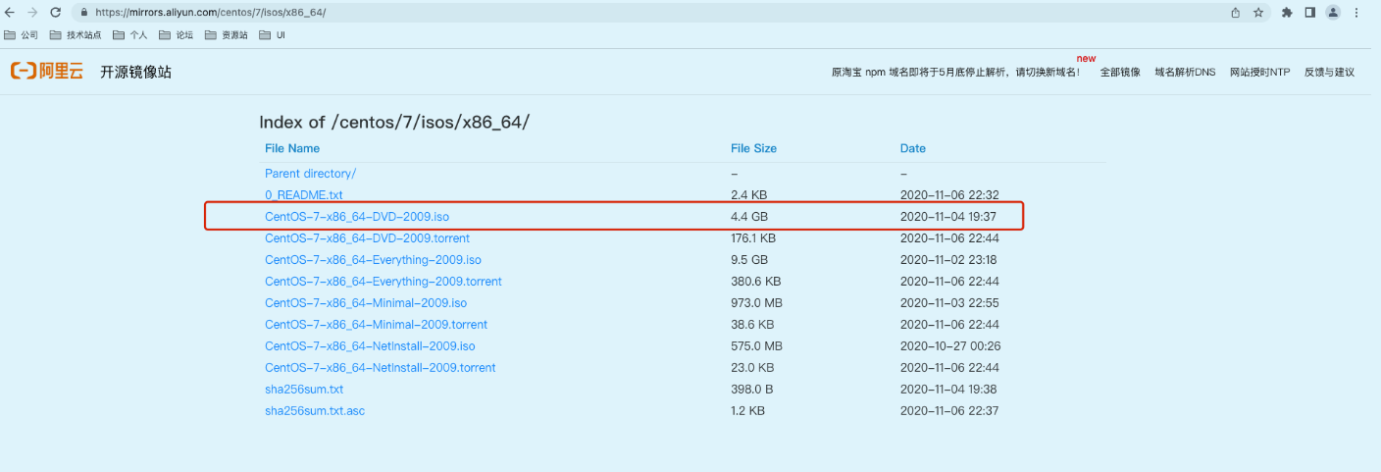Viewport: 1381px width, 472px height.
Task: Click the Aliyun logo
Action: pos(47,72)
